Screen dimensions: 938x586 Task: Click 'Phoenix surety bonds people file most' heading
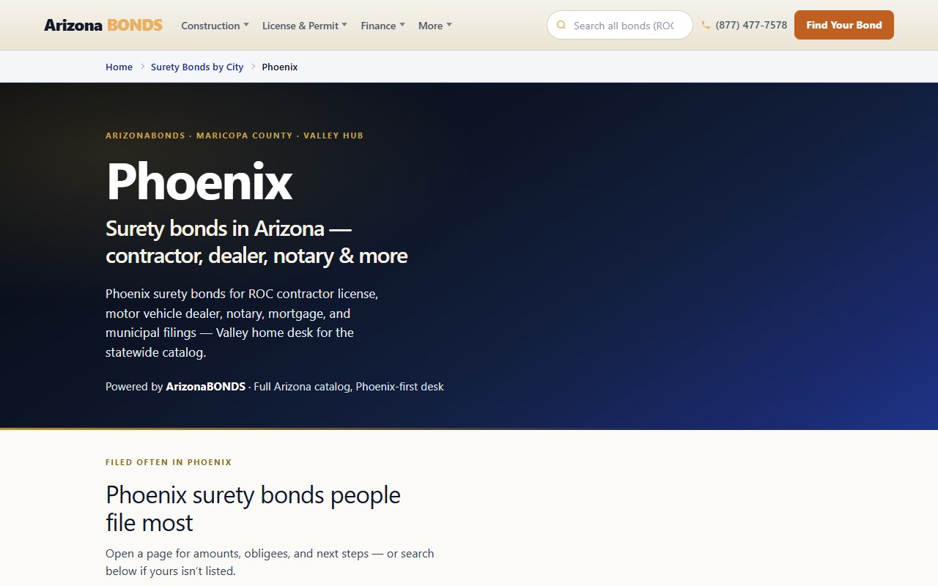253,508
